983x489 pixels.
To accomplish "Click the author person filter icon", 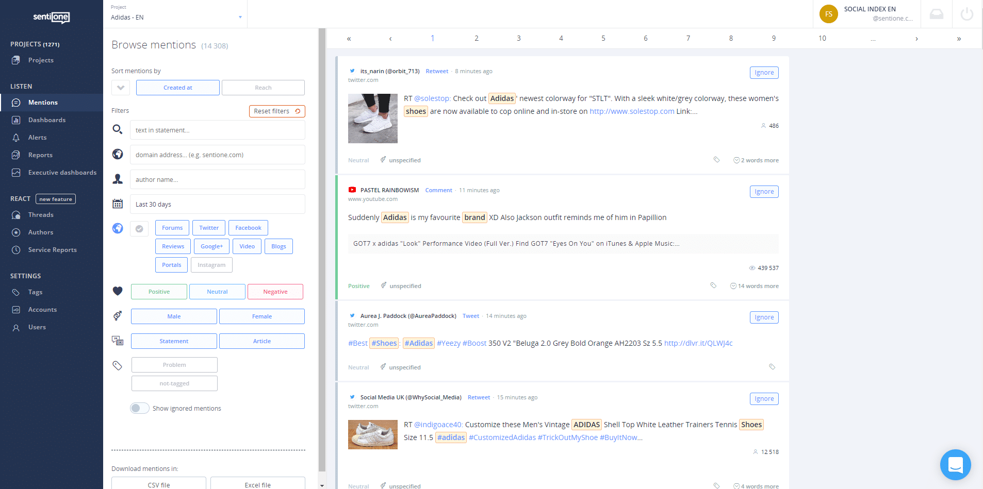I will click(x=118, y=179).
